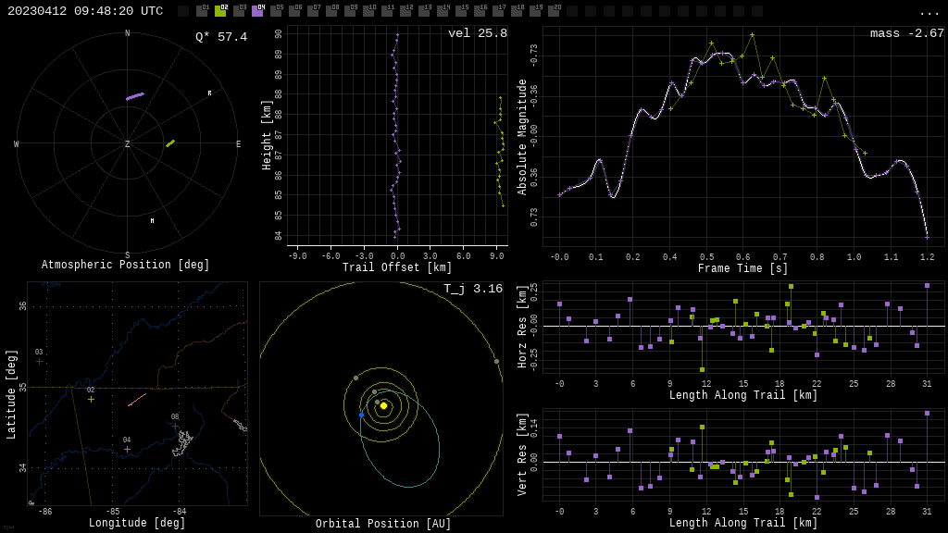
Task: Click the blue Earth dot in orbit plot
Action: click(362, 415)
